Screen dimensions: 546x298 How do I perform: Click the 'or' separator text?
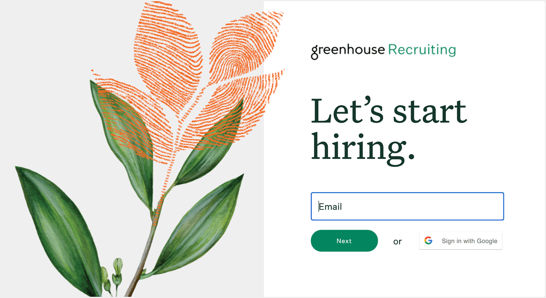(x=397, y=241)
